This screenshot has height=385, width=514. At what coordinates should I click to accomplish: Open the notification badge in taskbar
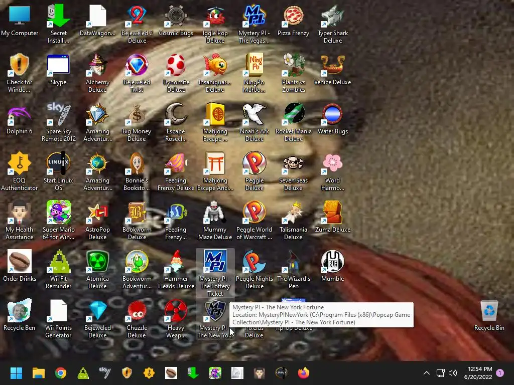coord(500,373)
